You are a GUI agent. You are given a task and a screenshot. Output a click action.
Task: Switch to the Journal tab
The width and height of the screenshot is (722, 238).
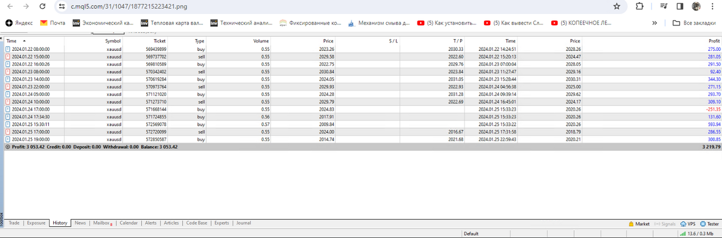coord(243,223)
